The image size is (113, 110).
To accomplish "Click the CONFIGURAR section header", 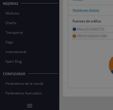I will [x=14, y=74].
